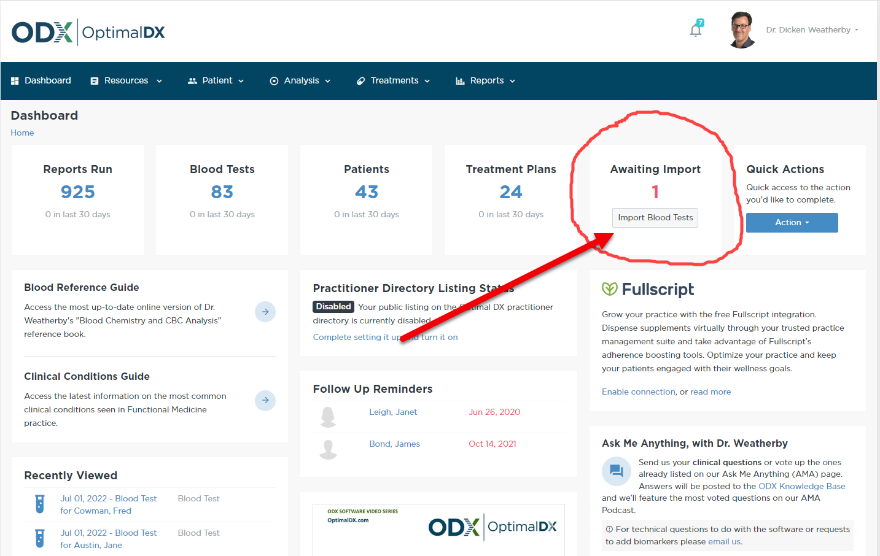This screenshot has width=880, height=556.
Task: Click the Fullscript logo
Action: 648,289
